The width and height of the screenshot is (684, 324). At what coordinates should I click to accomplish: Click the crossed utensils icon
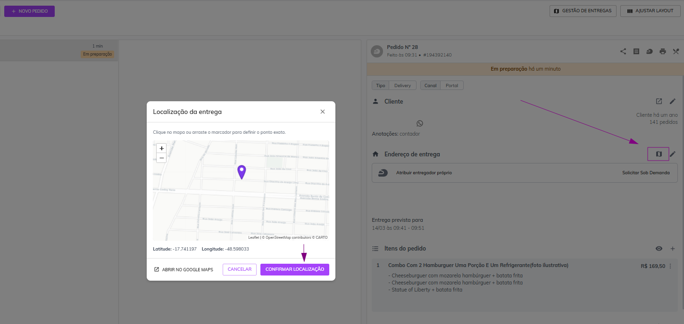coord(676,51)
